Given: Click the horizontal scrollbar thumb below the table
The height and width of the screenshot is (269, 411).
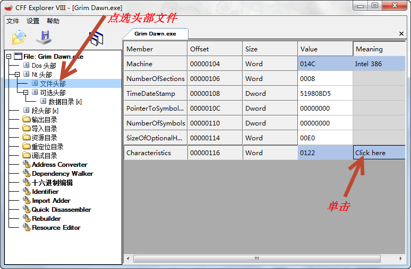Looking at the screenshot, I should tap(257, 258).
